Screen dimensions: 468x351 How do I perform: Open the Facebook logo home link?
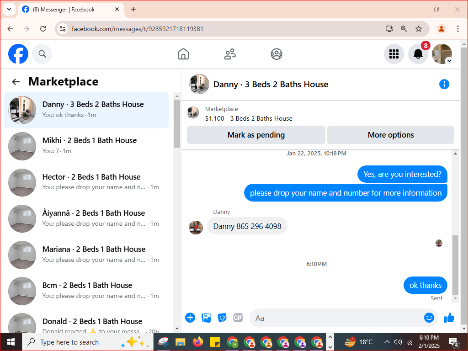[18, 54]
